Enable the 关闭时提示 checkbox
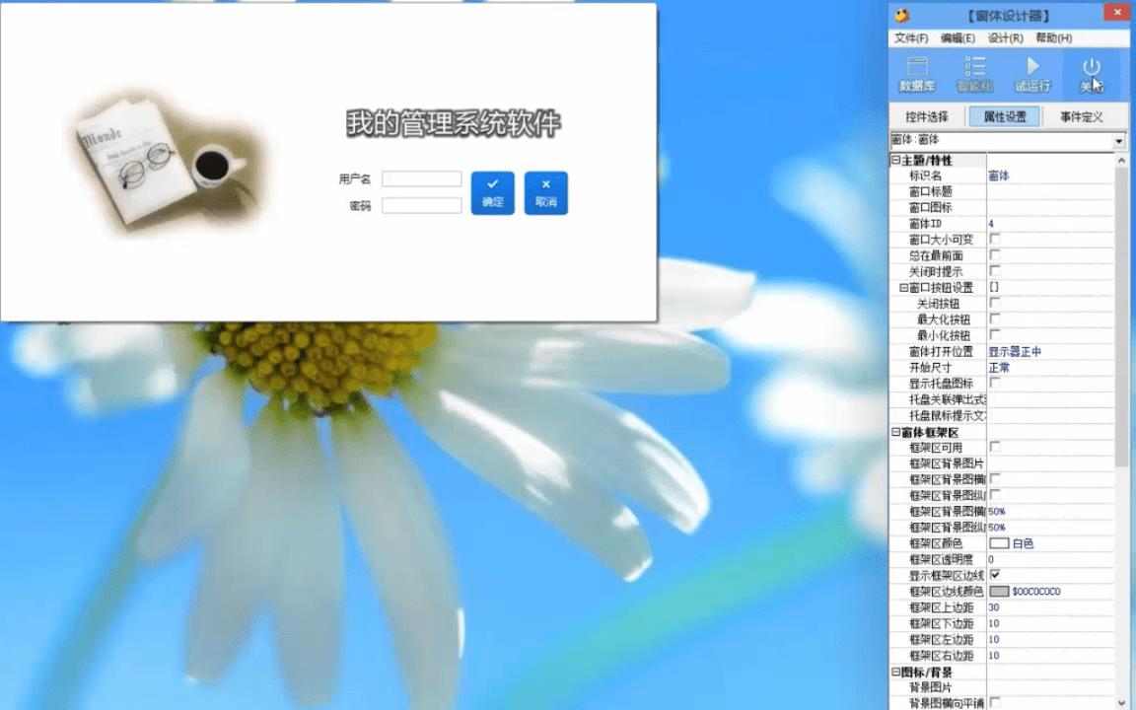 pos(995,271)
